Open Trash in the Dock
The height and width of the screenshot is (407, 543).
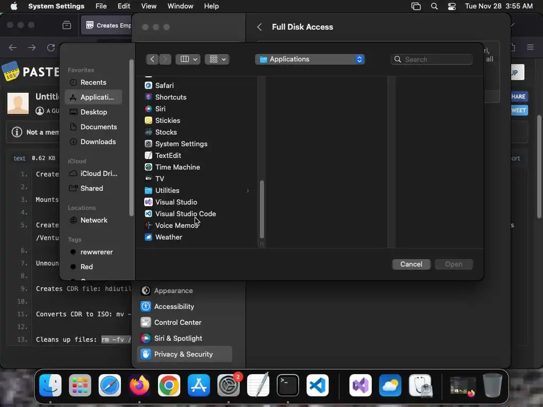pos(493,385)
